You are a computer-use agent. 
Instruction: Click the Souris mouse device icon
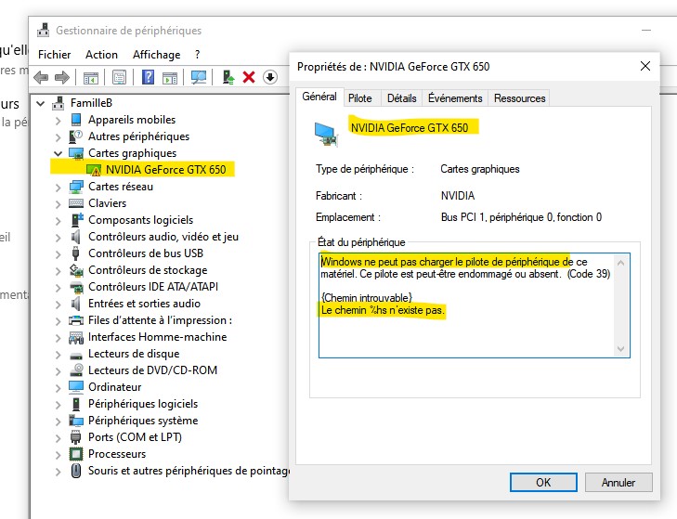coord(76,471)
